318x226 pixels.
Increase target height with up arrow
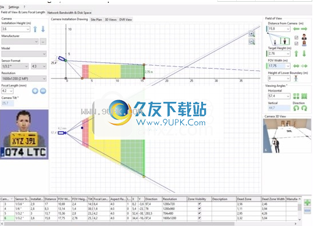point(296,54)
